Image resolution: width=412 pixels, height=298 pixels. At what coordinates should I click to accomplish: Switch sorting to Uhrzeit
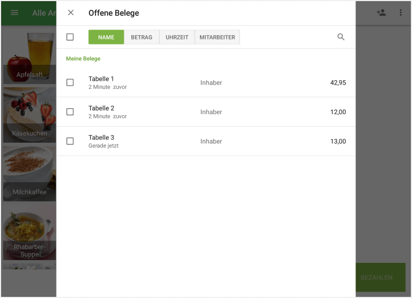click(177, 37)
